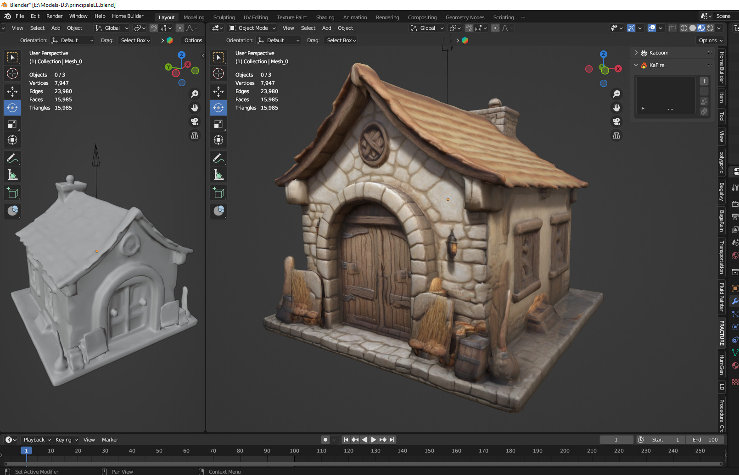
Task: Select the Transform tool in right viewport
Action: coord(218,140)
